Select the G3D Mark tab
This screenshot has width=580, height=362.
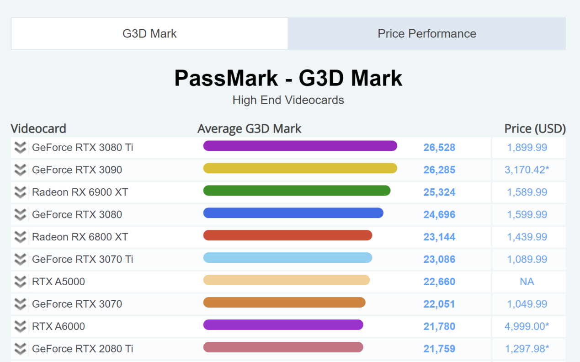click(149, 34)
